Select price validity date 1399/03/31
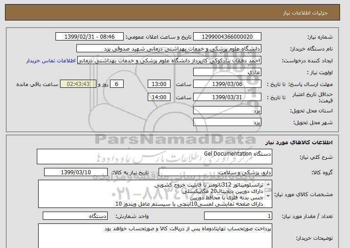 click(227, 97)
